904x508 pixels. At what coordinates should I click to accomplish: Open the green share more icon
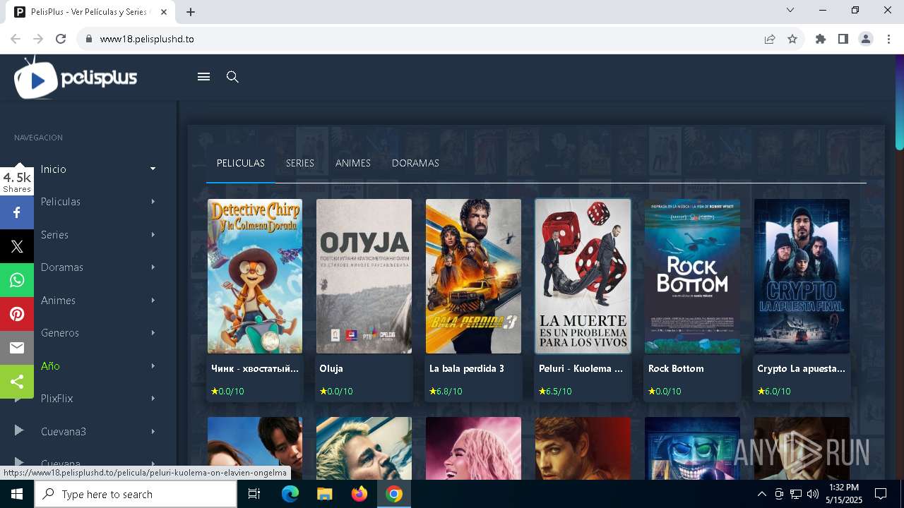pyautogui.click(x=17, y=382)
